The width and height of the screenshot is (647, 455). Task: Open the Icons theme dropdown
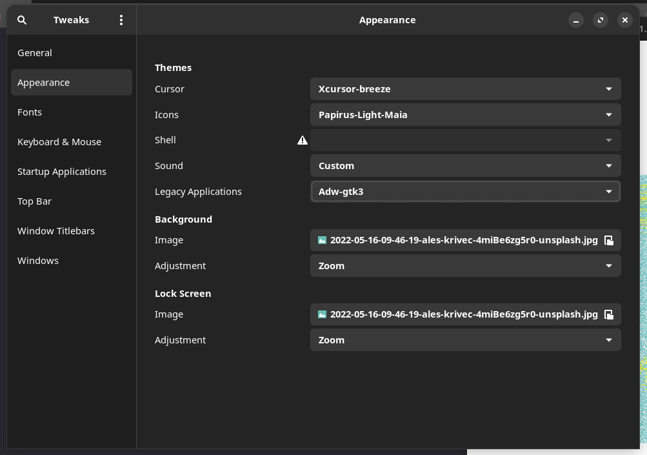click(465, 115)
